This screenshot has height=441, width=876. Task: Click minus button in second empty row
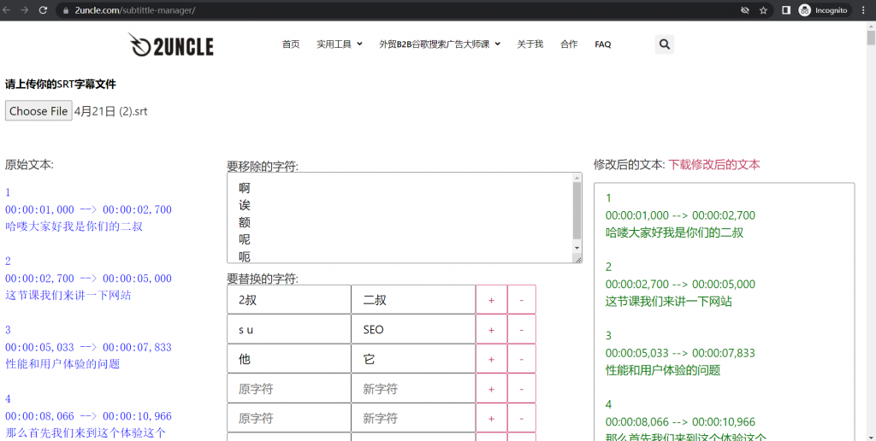521,418
